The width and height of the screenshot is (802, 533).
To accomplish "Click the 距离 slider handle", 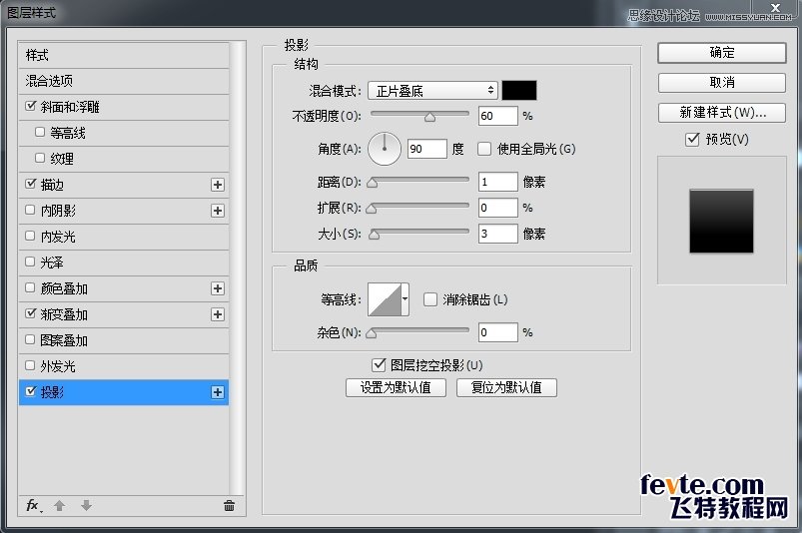I will click(373, 183).
